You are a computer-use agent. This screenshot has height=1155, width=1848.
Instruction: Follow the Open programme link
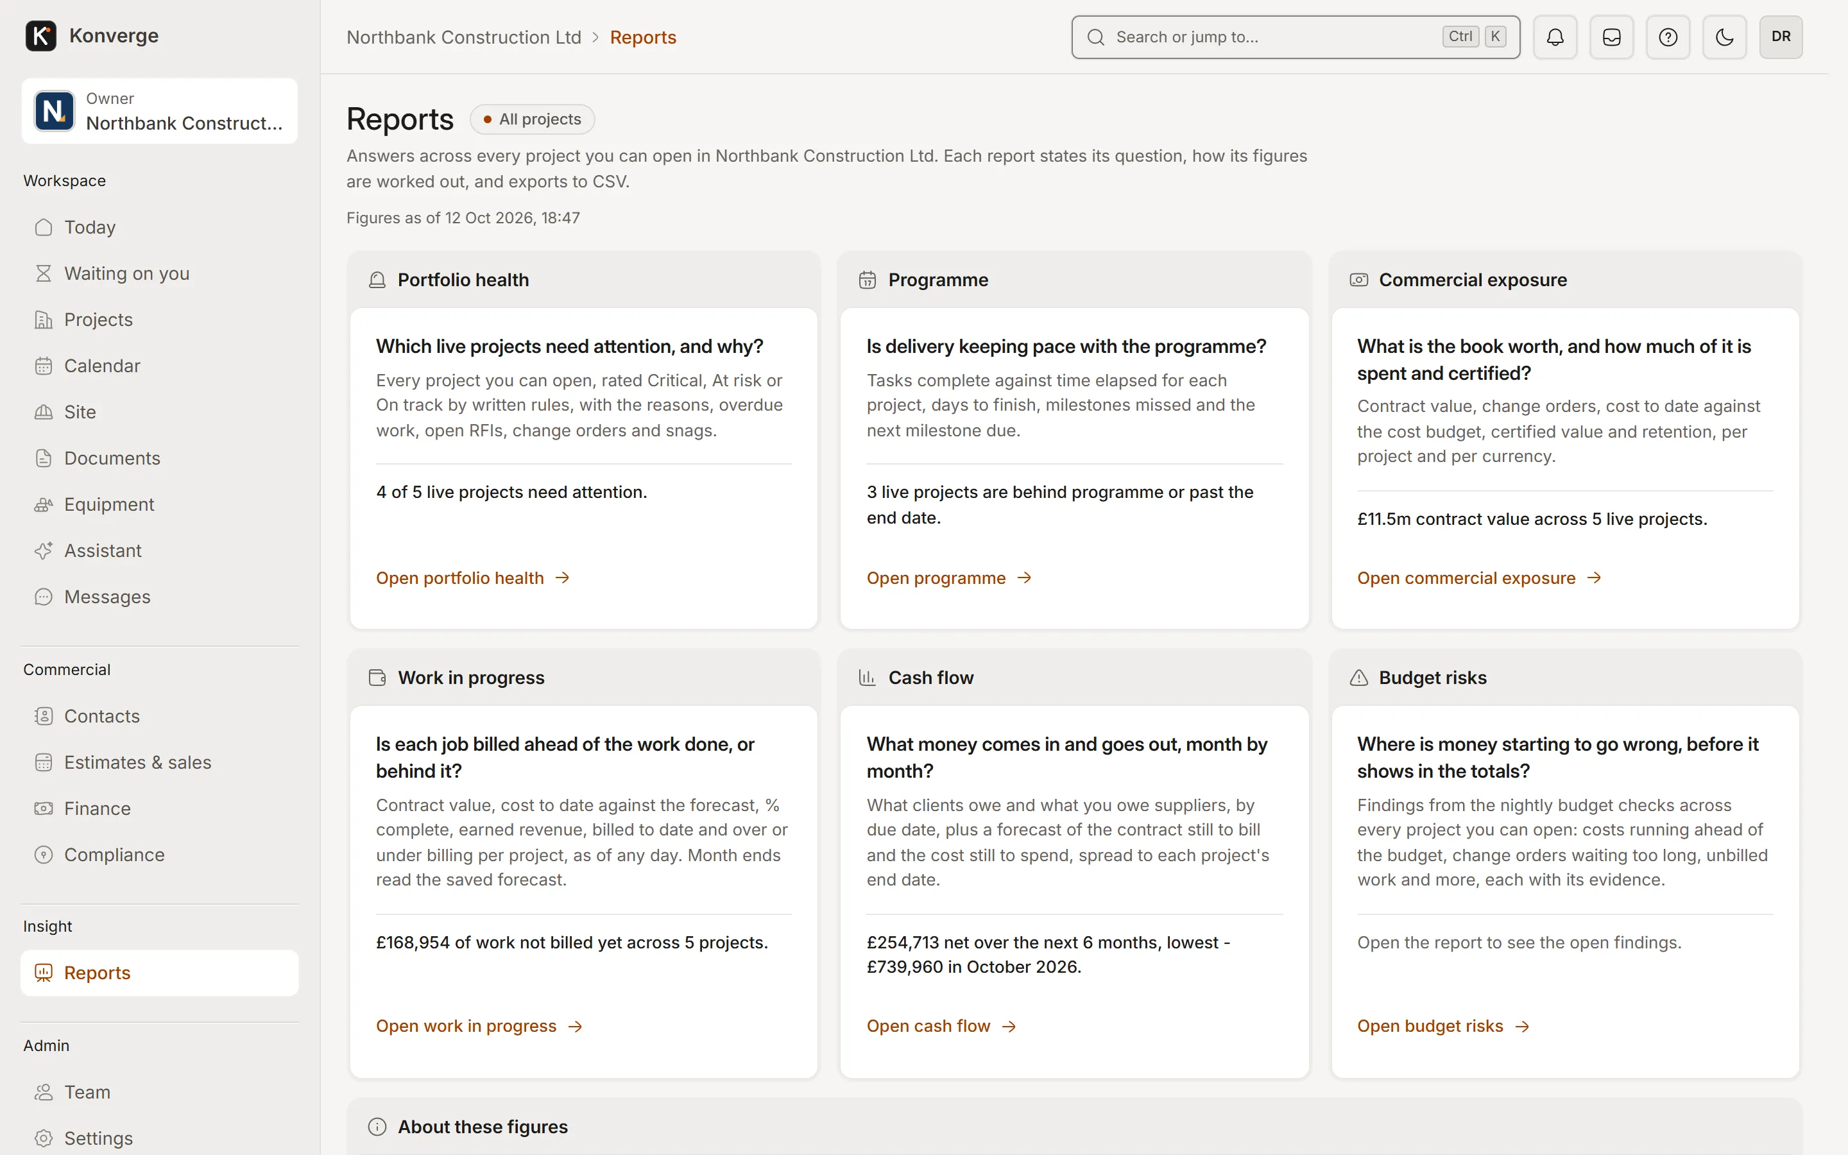tap(949, 578)
